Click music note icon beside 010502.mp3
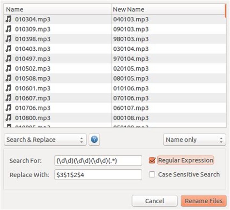The height and width of the screenshot is (210, 230). 9,68
